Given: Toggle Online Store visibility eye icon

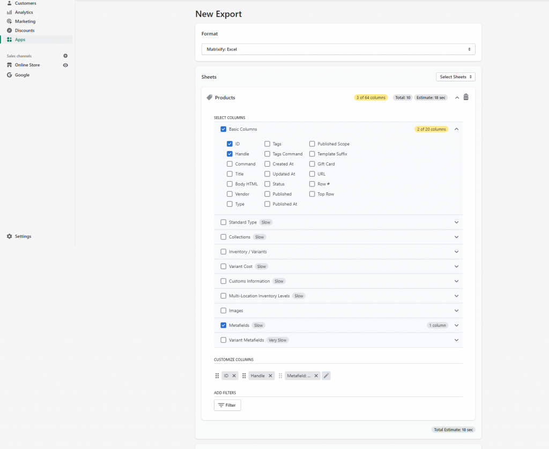Looking at the screenshot, I should pos(65,65).
